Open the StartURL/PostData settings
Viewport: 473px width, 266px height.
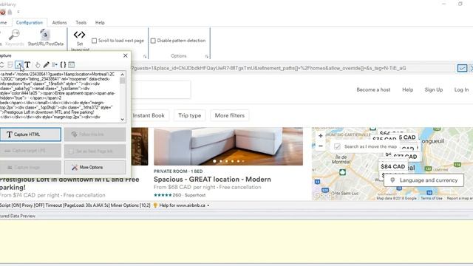click(46, 38)
